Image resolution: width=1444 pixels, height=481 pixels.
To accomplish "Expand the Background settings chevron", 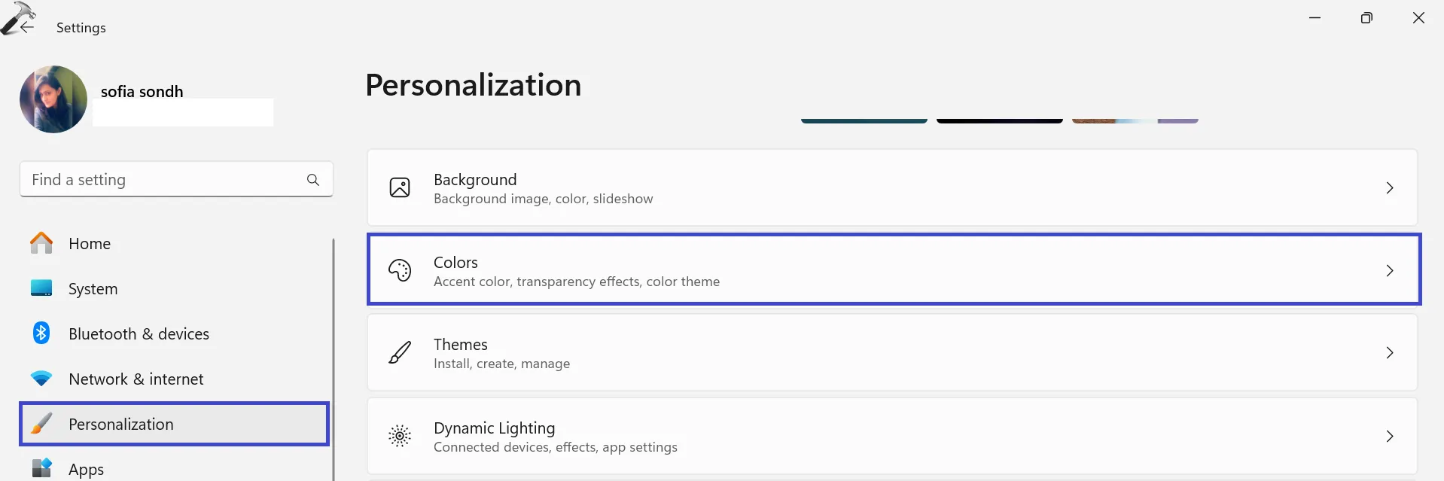I will 1390,188.
